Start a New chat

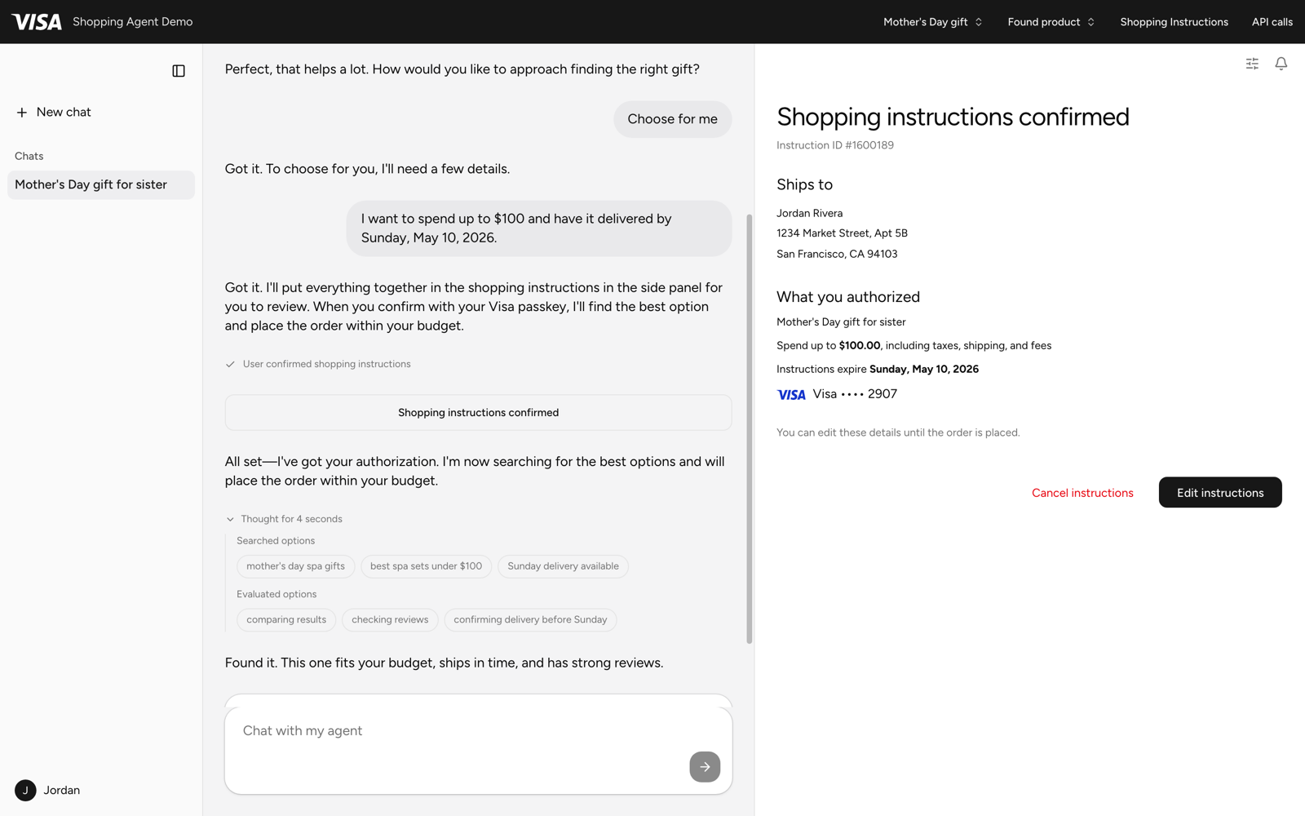click(x=54, y=113)
